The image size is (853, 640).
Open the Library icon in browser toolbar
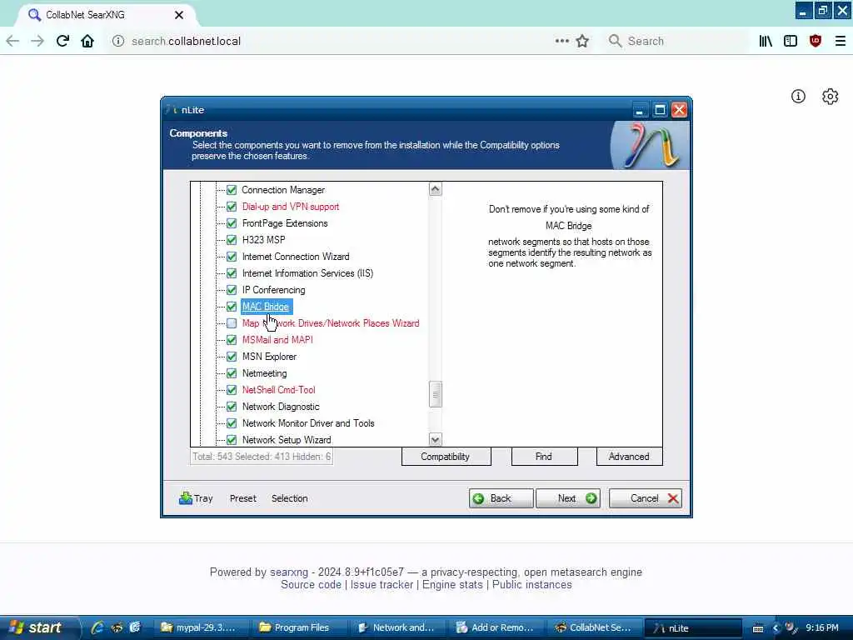pos(766,41)
